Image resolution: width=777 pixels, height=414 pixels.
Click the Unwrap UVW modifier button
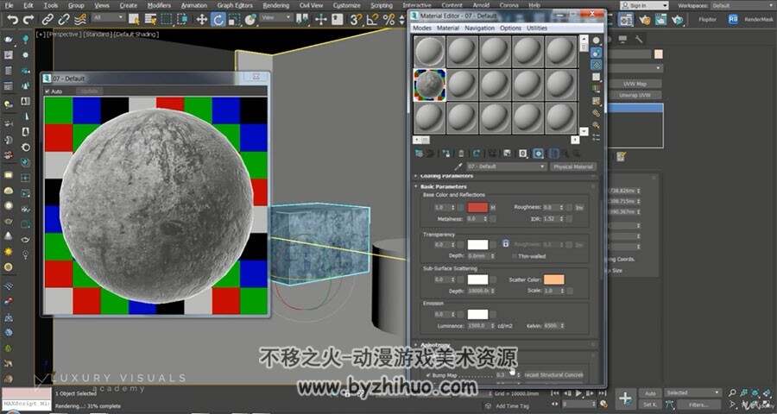click(635, 95)
